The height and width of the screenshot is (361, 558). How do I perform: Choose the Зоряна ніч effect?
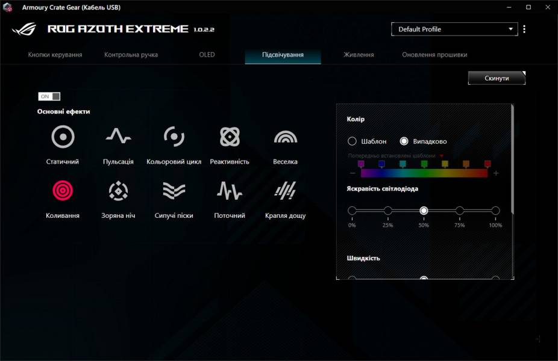point(118,191)
